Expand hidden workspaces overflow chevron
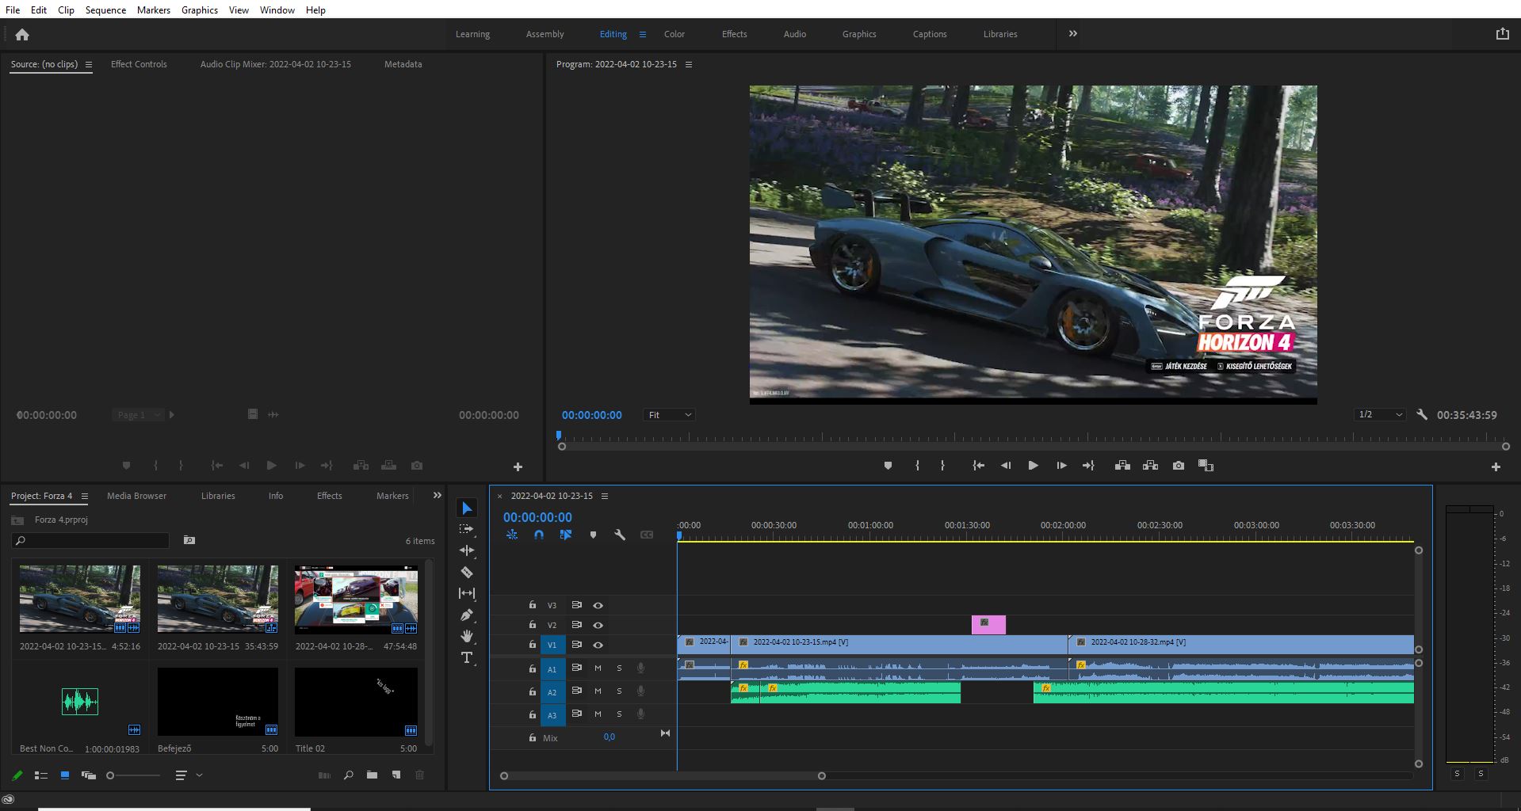 pos(1072,34)
